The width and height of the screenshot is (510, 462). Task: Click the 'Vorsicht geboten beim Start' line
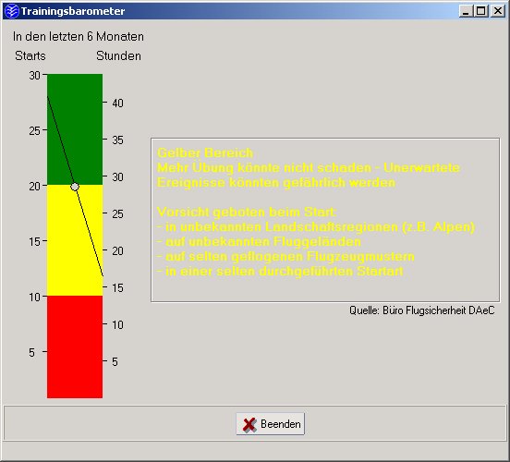pyautogui.click(x=247, y=212)
